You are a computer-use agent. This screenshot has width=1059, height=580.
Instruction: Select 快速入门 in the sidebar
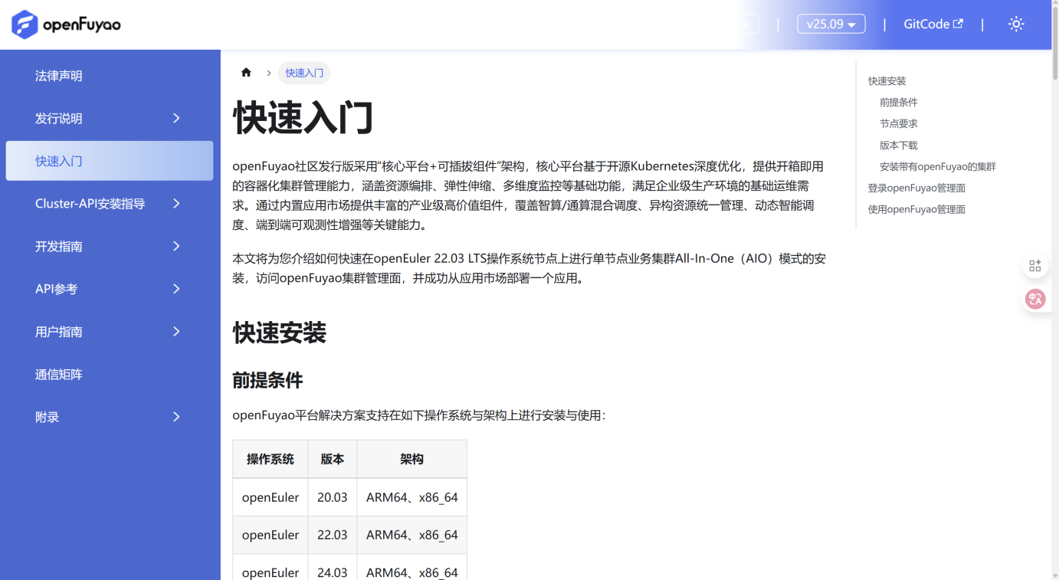click(x=110, y=161)
